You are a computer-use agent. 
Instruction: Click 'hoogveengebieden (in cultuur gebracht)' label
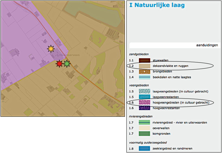tap(181, 103)
